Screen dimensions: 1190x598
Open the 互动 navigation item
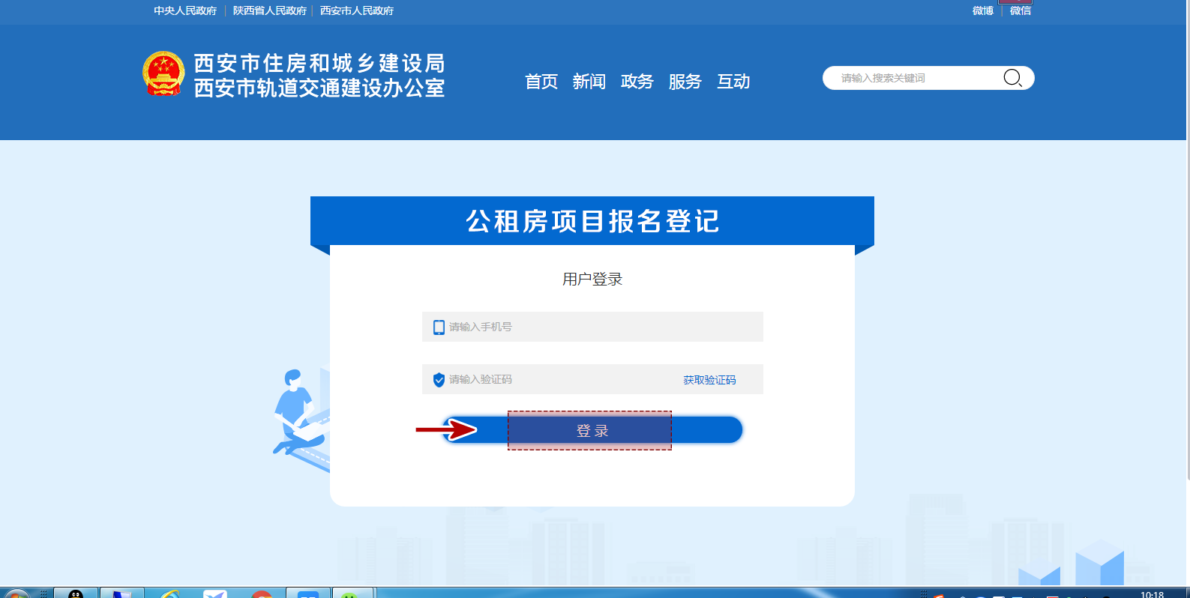coord(733,82)
